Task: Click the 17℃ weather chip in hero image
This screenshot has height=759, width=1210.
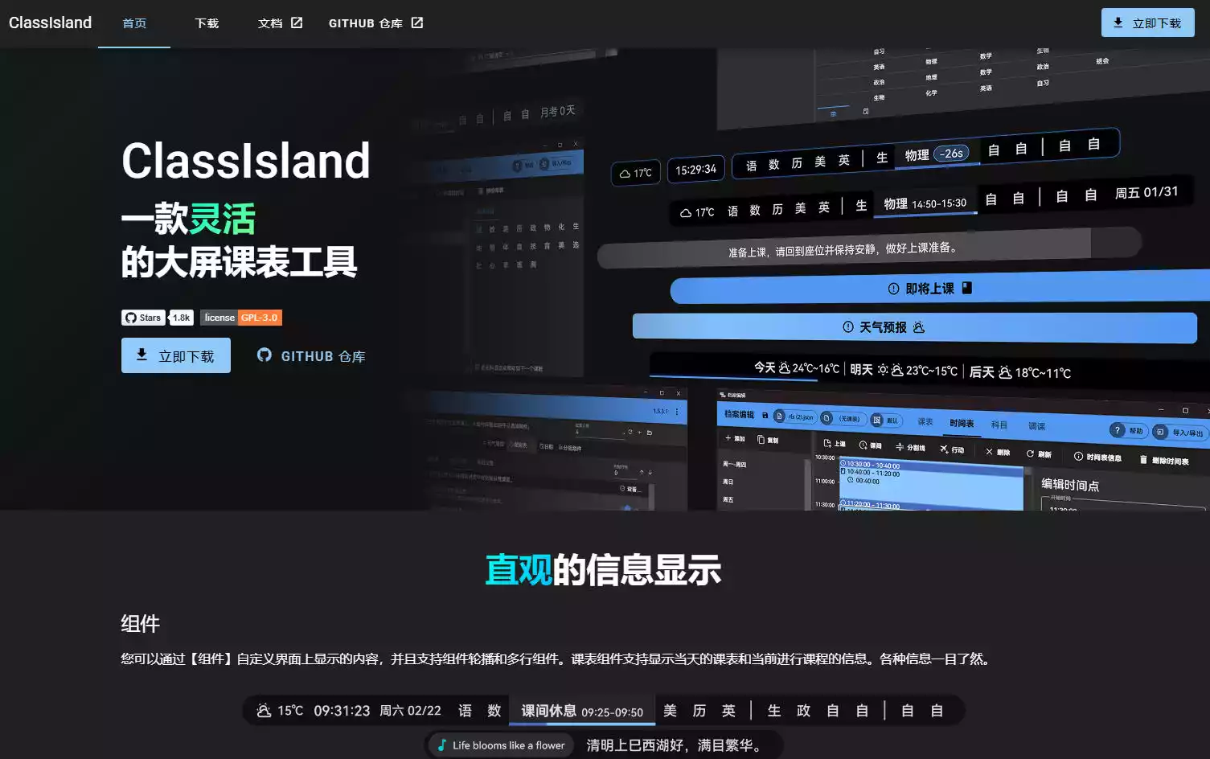Action: tap(636, 173)
